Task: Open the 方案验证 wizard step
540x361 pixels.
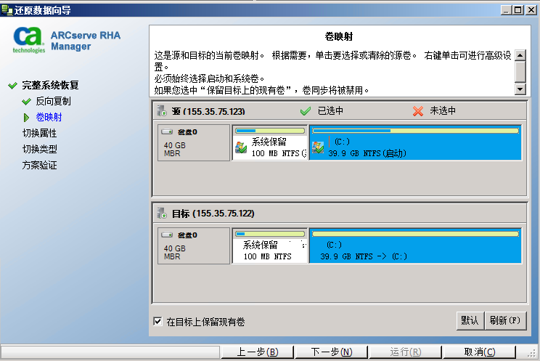Action: pos(40,165)
